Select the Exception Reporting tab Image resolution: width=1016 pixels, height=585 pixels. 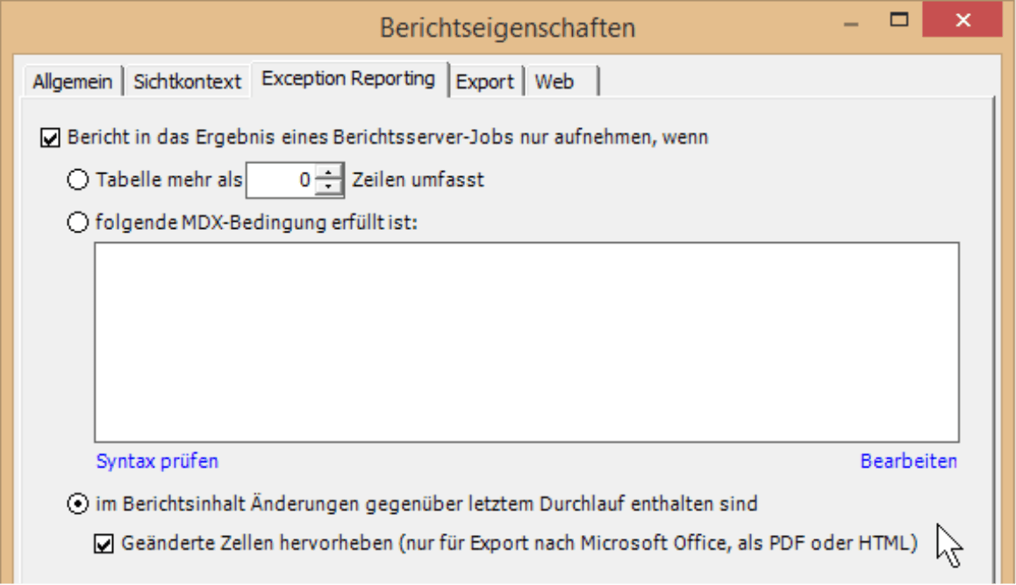[348, 79]
